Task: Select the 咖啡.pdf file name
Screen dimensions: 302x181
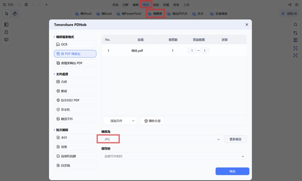Action: pyautogui.click(x=137, y=51)
